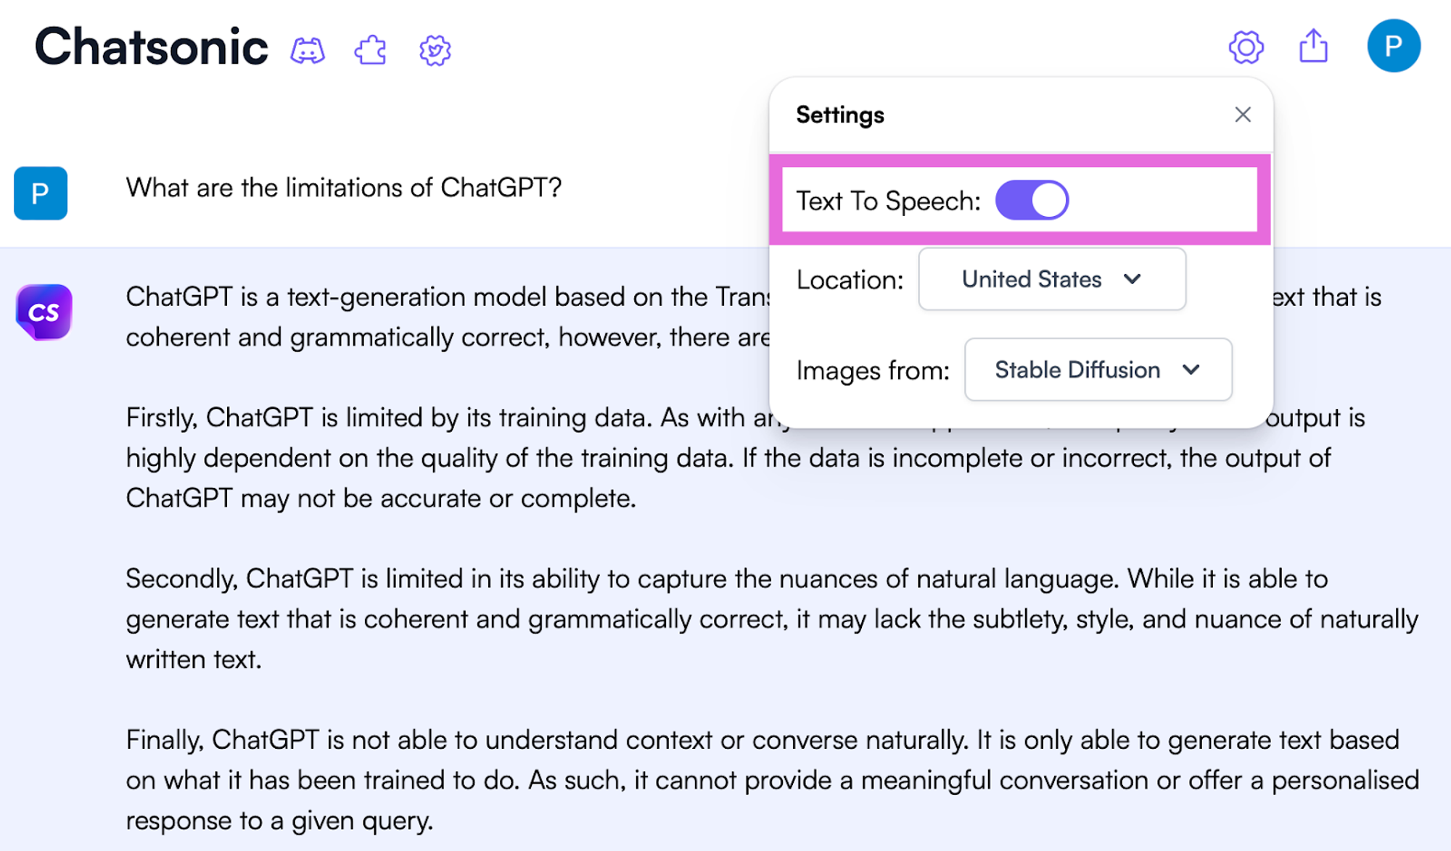Click the 'Text To Speech:' label
This screenshot has width=1451, height=851.
coord(888,201)
